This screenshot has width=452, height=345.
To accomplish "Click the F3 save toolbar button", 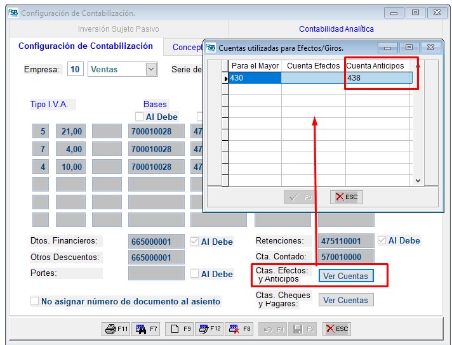I will [303, 329].
